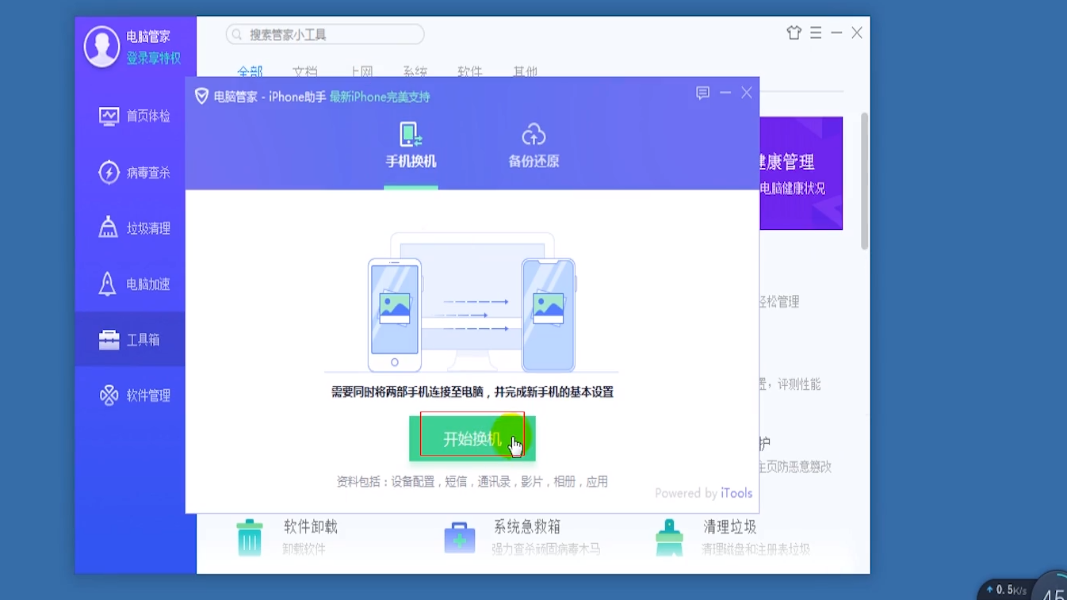Screen dimensions: 1067x600
Task: Click the green 开始换机 button
Action: coord(472,438)
